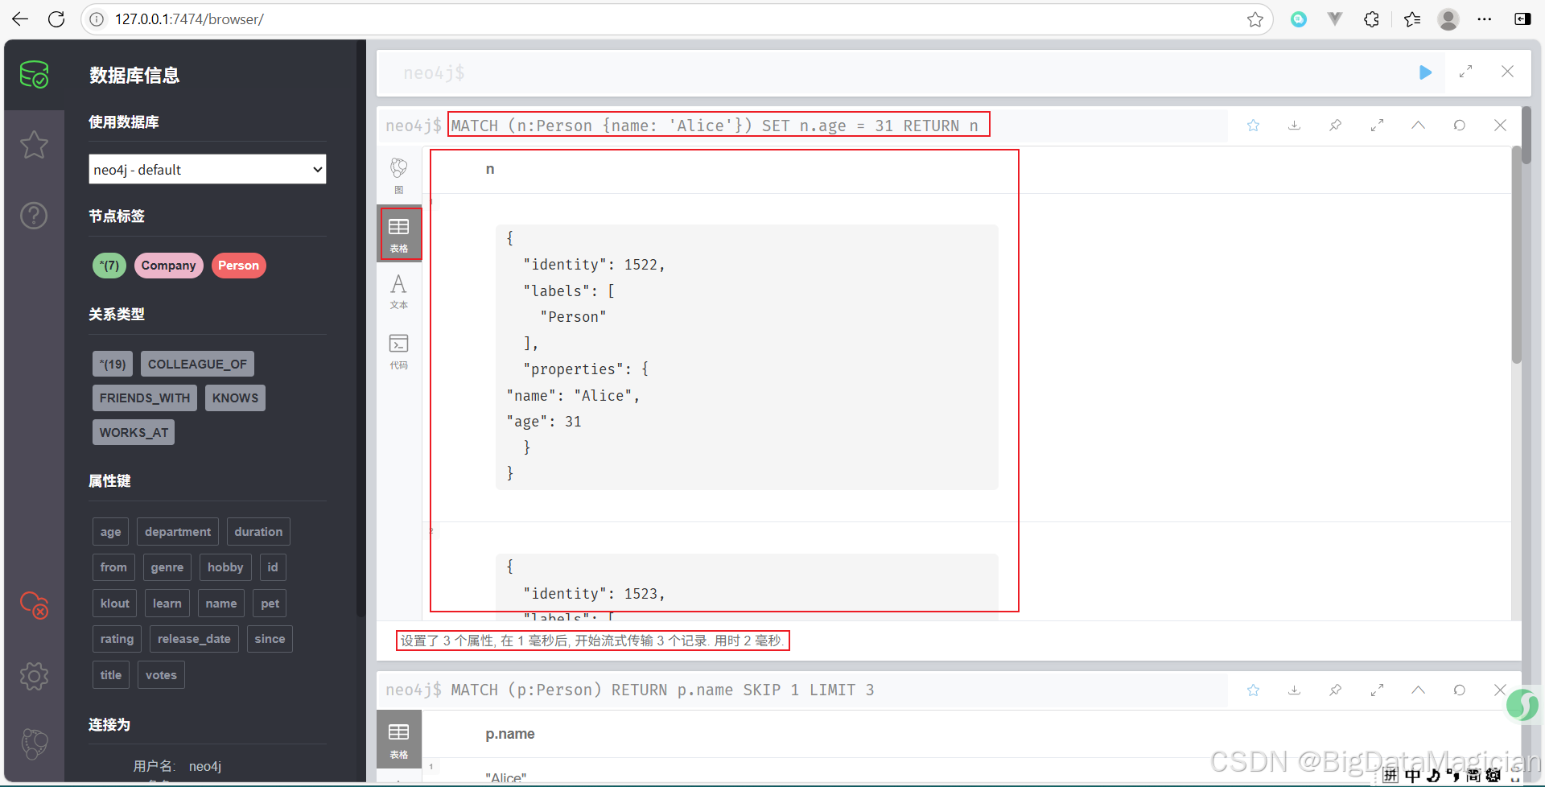The width and height of the screenshot is (1545, 787).
Task: Click the genre property key
Action: (167, 567)
